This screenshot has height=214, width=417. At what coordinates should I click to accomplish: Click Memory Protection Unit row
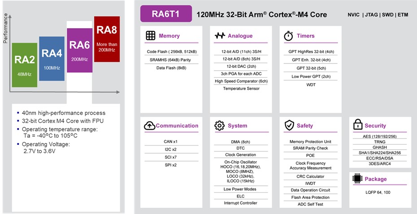pos(311,142)
